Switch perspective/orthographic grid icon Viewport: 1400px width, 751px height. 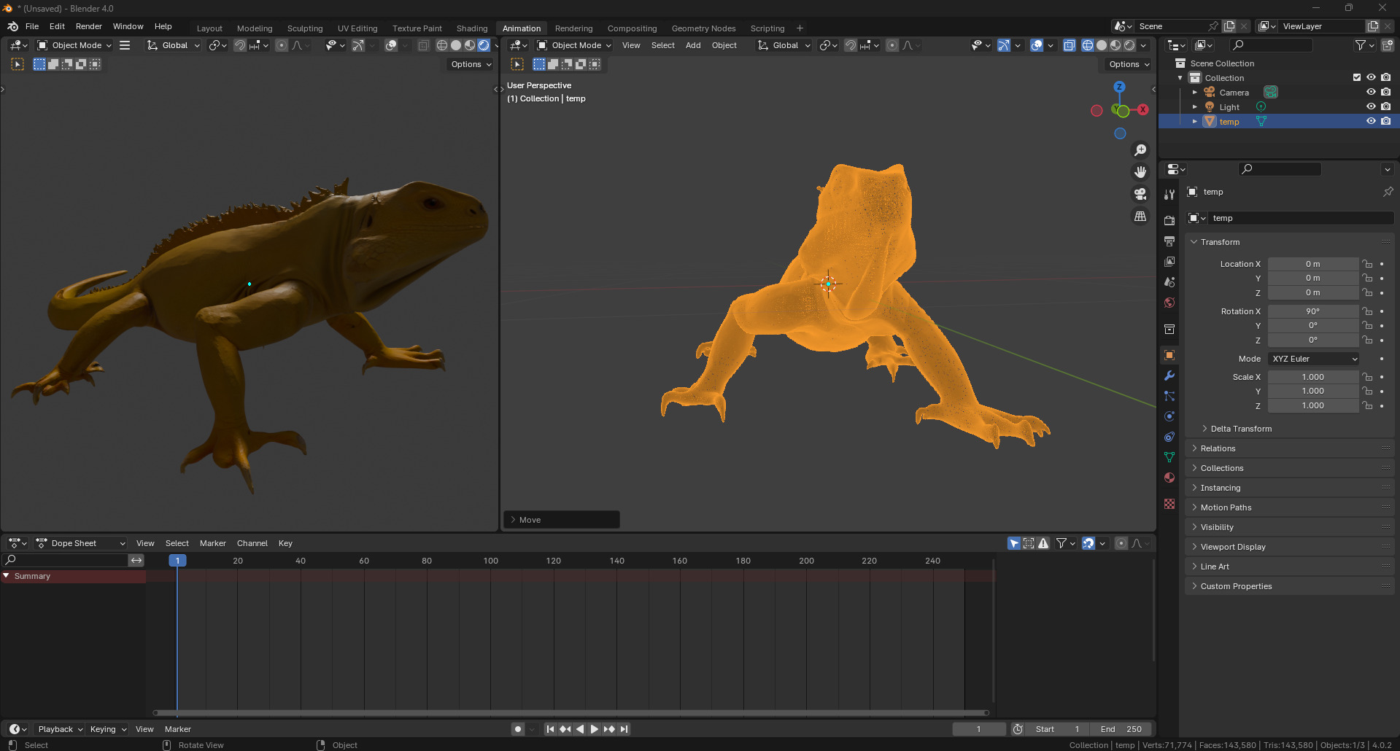[1140, 217]
